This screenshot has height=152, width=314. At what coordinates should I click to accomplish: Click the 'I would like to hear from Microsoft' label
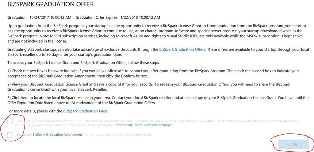click(x=156, y=123)
